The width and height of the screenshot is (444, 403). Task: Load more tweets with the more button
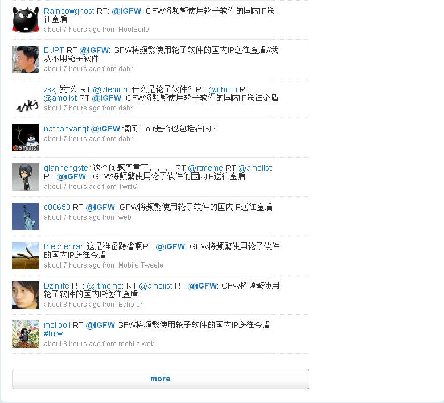point(161,379)
